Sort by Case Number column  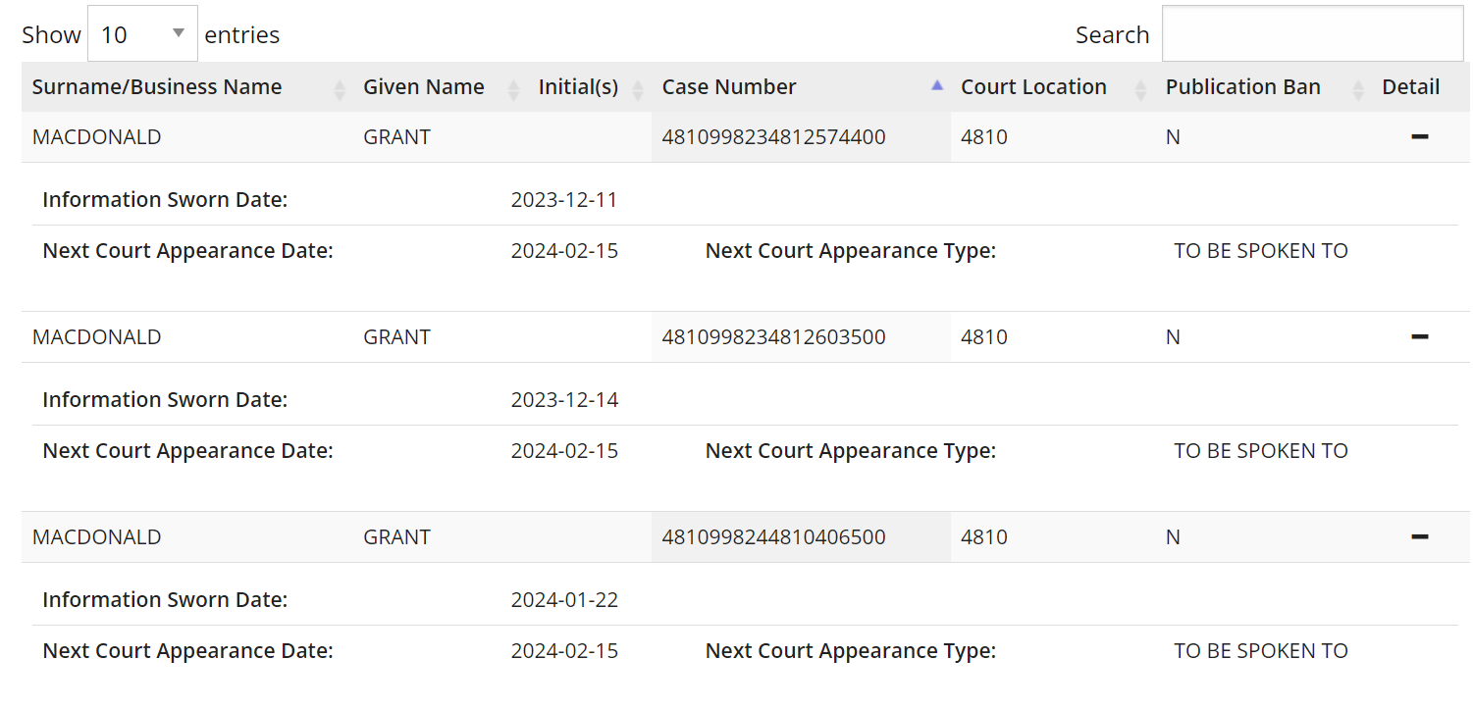tap(801, 87)
